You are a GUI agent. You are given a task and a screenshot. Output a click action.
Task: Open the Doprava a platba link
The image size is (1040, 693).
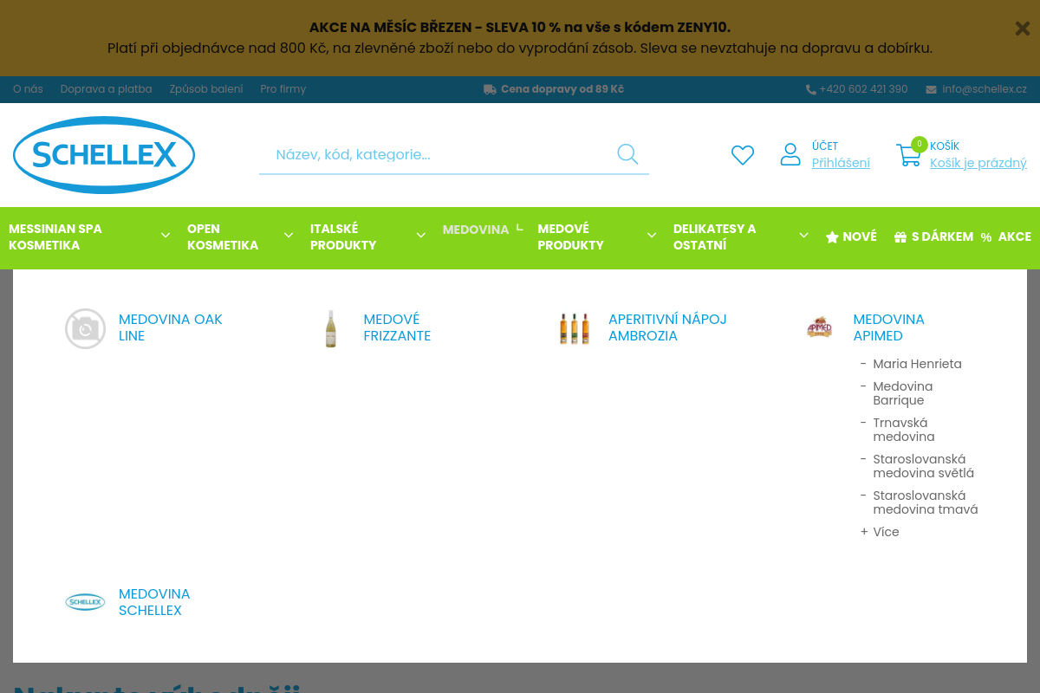click(106, 89)
